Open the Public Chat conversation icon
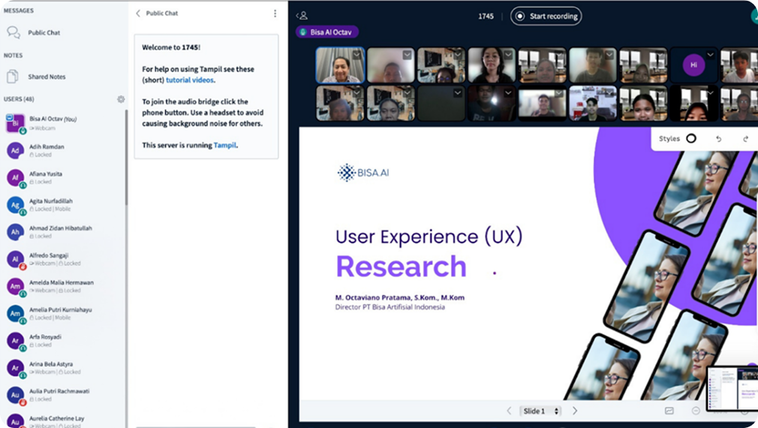The image size is (758, 428). coord(14,32)
